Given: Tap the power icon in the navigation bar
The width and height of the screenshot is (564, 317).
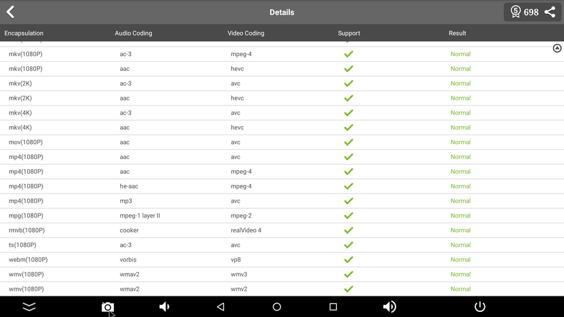Looking at the screenshot, I should [x=480, y=307].
